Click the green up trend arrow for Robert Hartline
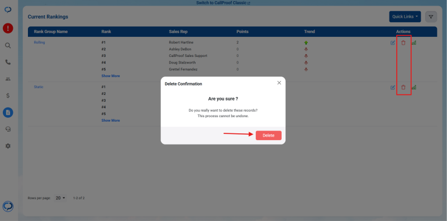Image resolution: width=447 pixels, height=221 pixels. pyautogui.click(x=306, y=43)
